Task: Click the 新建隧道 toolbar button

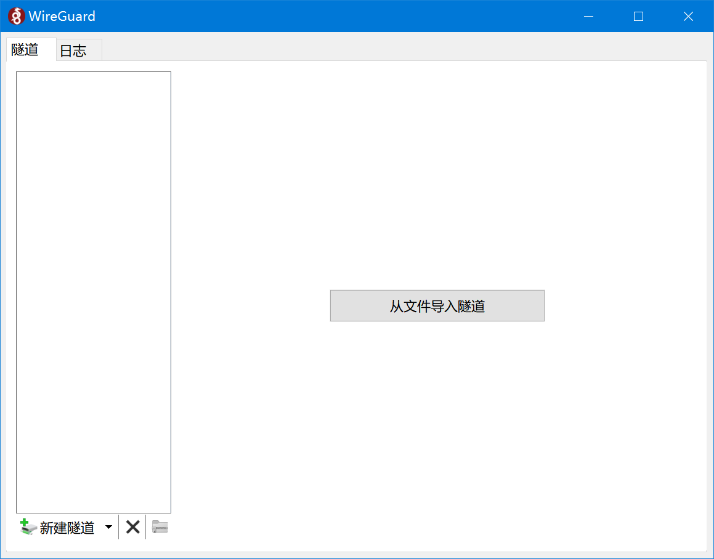Action: pos(57,527)
